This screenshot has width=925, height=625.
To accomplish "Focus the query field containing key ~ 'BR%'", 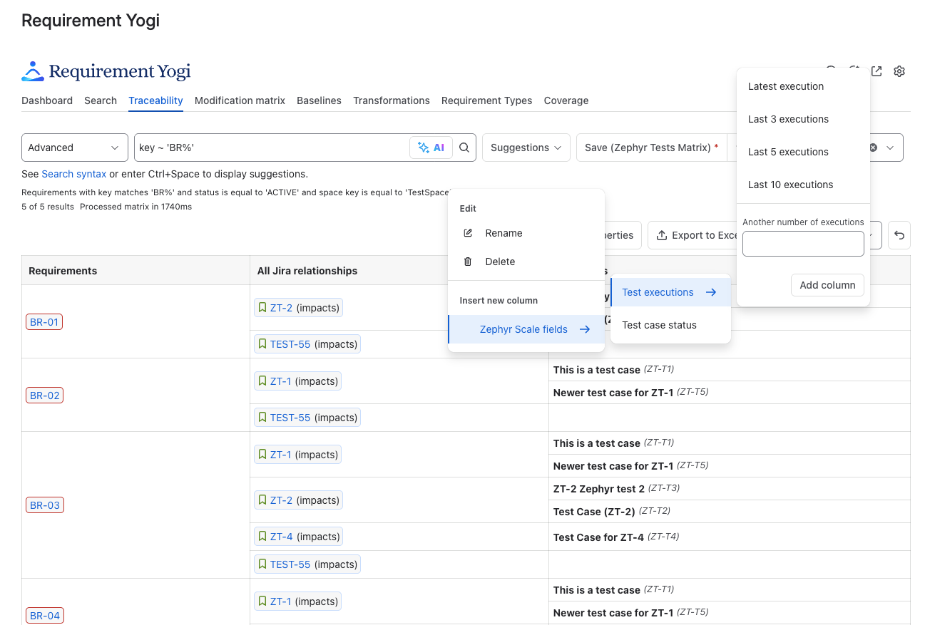I will [271, 148].
